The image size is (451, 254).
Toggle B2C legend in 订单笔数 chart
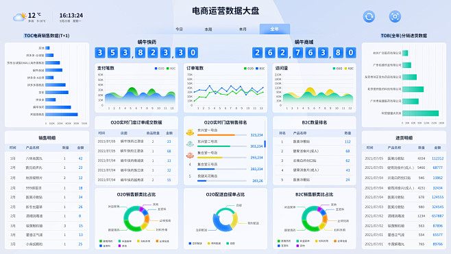pos(260,68)
